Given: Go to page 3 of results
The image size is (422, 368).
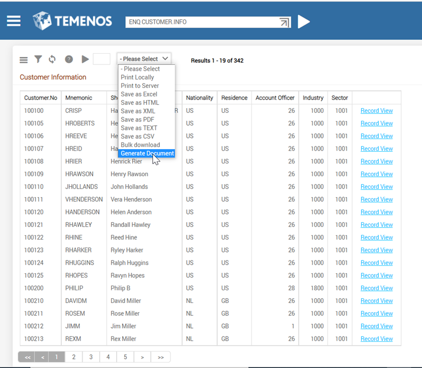Looking at the screenshot, I should 91,357.
